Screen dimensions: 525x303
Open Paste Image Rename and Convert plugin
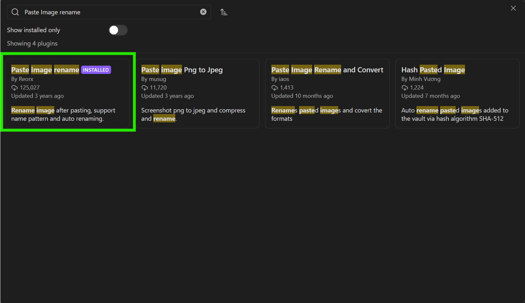coord(327,94)
